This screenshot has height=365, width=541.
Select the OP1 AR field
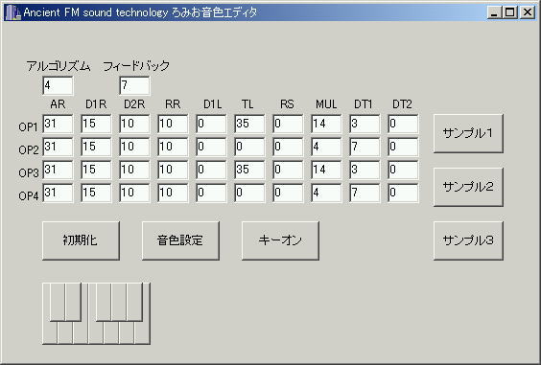[x=58, y=124]
